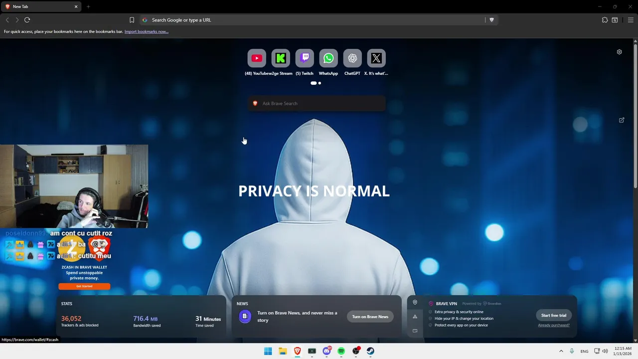The width and height of the screenshot is (638, 359).
Task: Close the New Tab tab
Action: pyautogui.click(x=76, y=6)
